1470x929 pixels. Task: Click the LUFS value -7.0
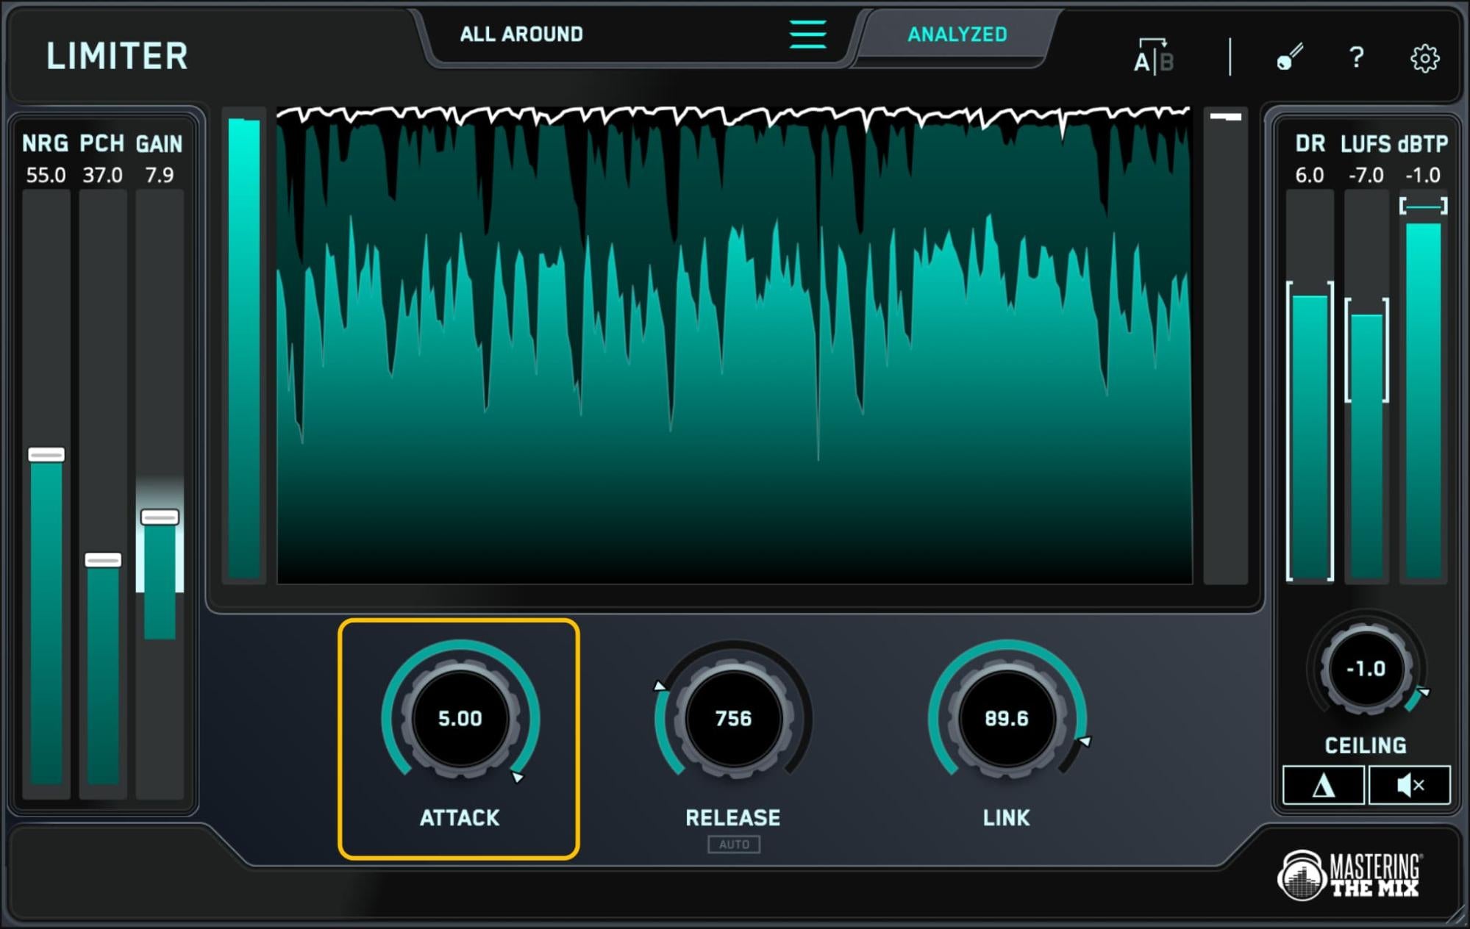(1366, 175)
